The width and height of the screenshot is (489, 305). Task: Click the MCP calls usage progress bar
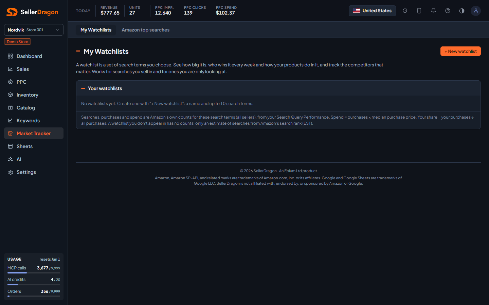pos(34,273)
